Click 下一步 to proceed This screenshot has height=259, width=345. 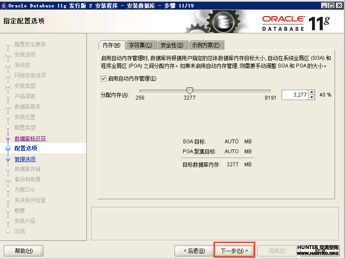coord(234,250)
